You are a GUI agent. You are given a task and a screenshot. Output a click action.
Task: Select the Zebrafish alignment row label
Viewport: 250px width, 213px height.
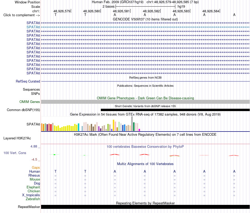(33, 199)
